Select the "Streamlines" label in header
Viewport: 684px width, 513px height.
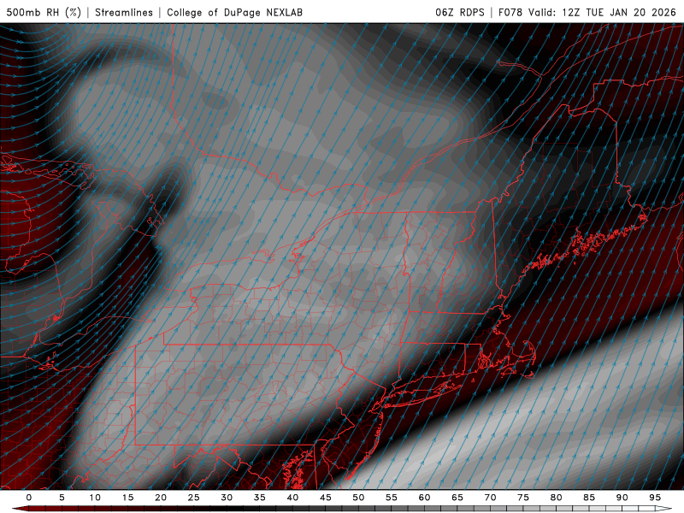[124, 12]
